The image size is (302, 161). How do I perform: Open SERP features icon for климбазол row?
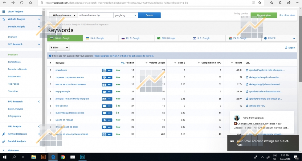click(x=104, y=70)
